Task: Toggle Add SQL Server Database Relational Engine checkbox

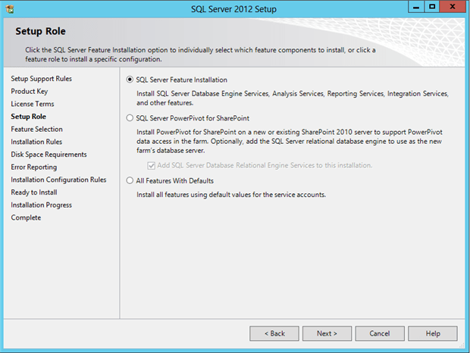Action: (152, 165)
